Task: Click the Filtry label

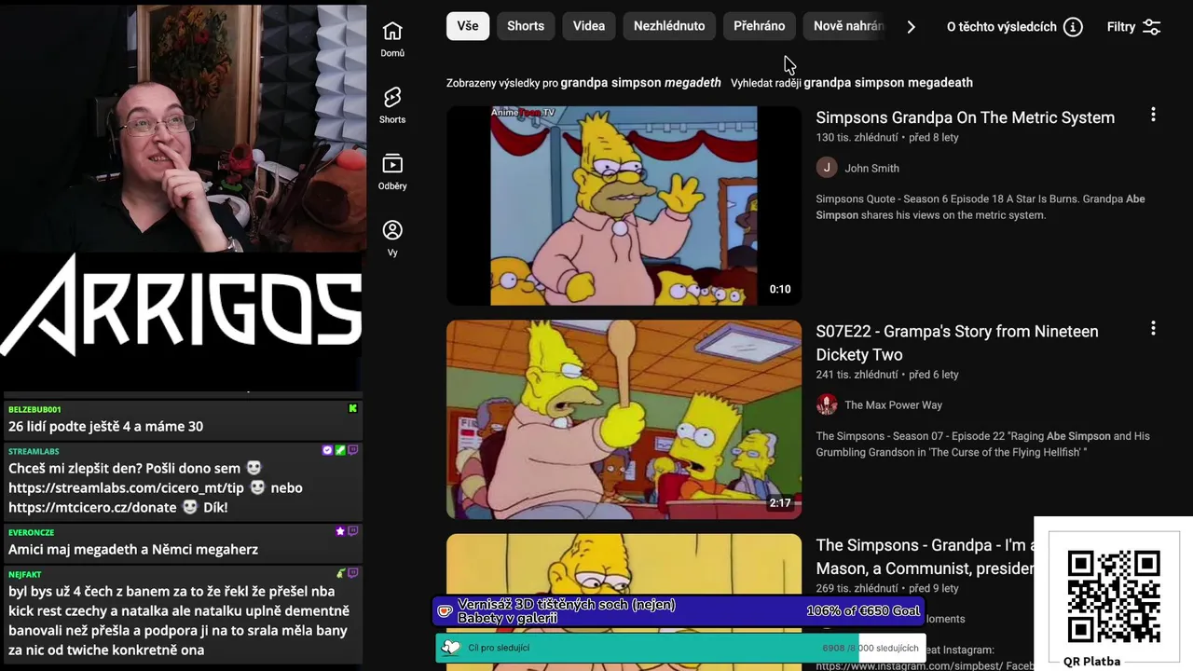Action: [x=1121, y=27]
